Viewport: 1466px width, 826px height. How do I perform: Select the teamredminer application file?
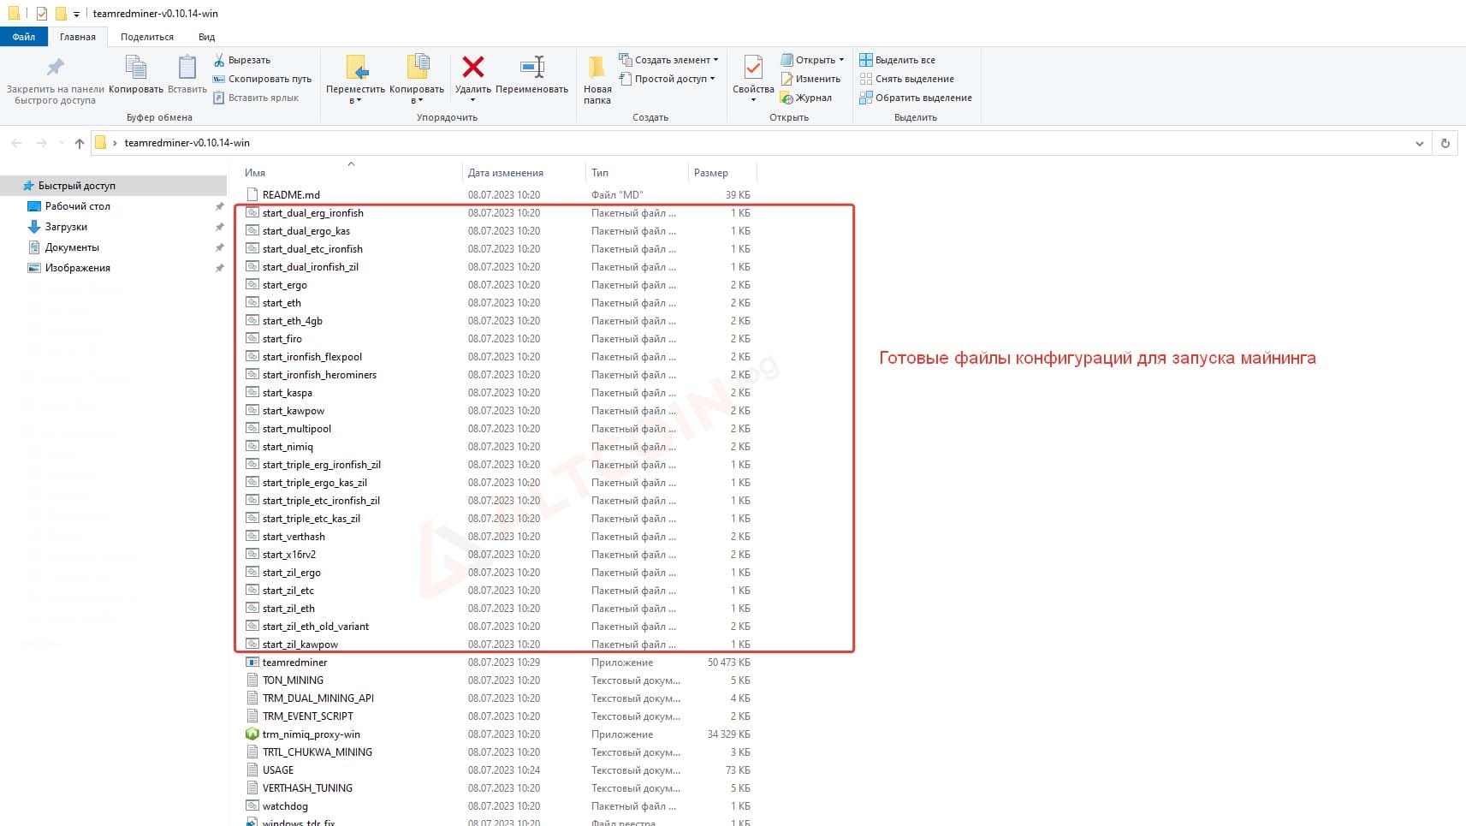[294, 663]
